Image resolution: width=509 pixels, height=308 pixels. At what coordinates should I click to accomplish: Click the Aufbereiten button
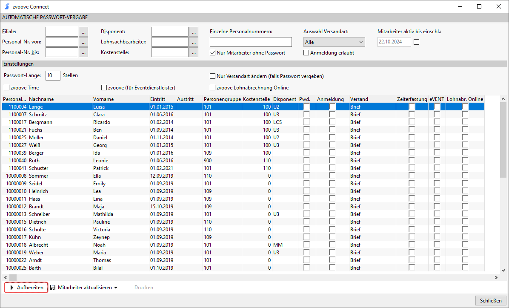click(x=26, y=288)
